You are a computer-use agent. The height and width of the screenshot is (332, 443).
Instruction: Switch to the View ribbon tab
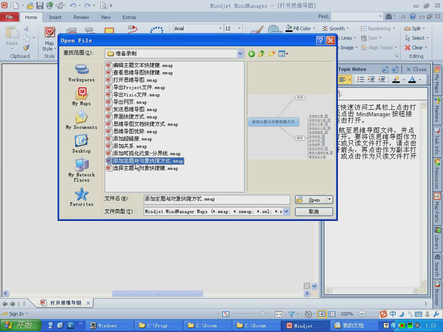[x=106, y=17]
